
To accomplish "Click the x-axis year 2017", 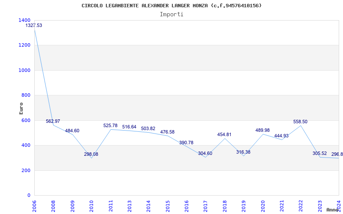I will point(206,206).
